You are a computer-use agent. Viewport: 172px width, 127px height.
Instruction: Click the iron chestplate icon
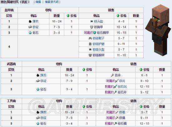tap(92, 27)
